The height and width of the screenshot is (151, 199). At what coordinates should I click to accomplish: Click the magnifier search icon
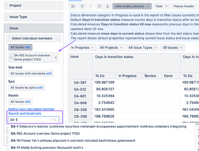click(55, 120)
